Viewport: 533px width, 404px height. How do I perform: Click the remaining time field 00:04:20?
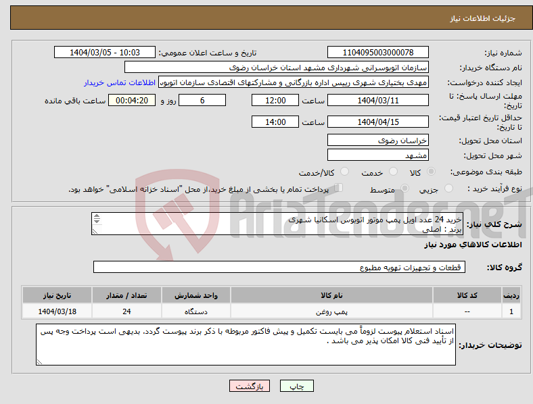[x=132, y=101]
